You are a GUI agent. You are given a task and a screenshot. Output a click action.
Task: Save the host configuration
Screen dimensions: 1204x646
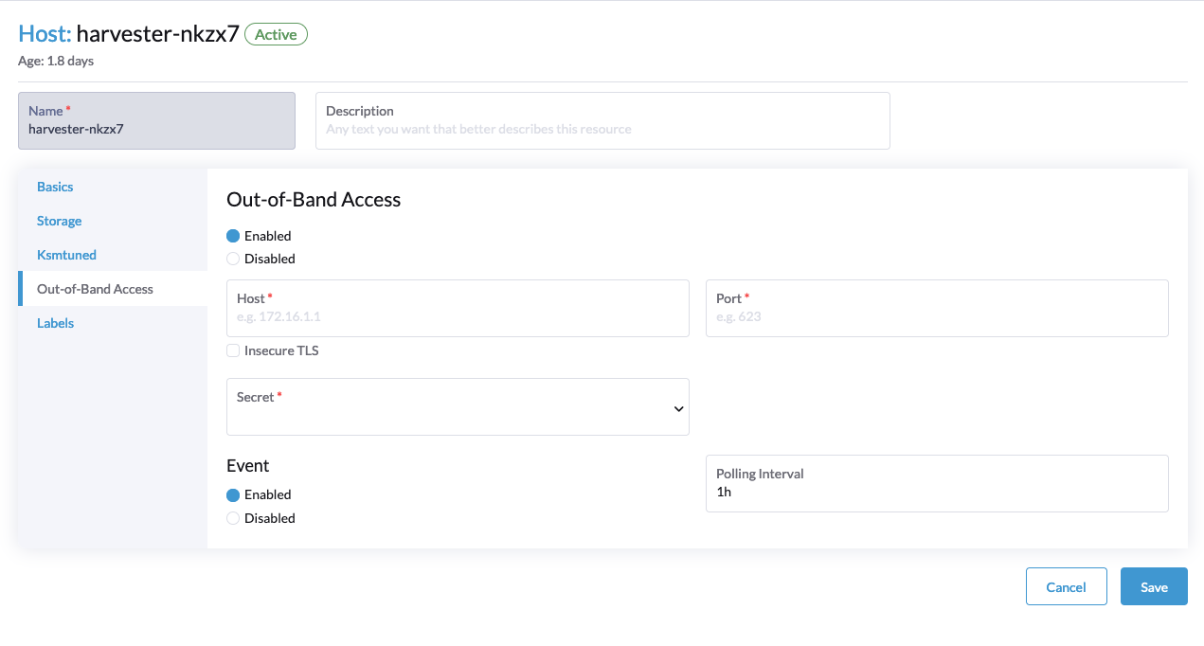(1154, 586)
